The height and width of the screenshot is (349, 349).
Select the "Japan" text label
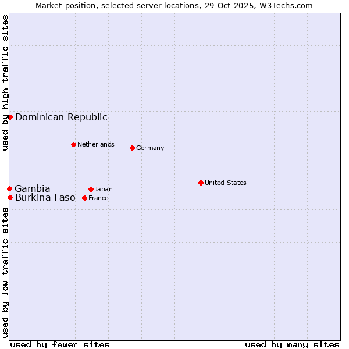[104, 189]
